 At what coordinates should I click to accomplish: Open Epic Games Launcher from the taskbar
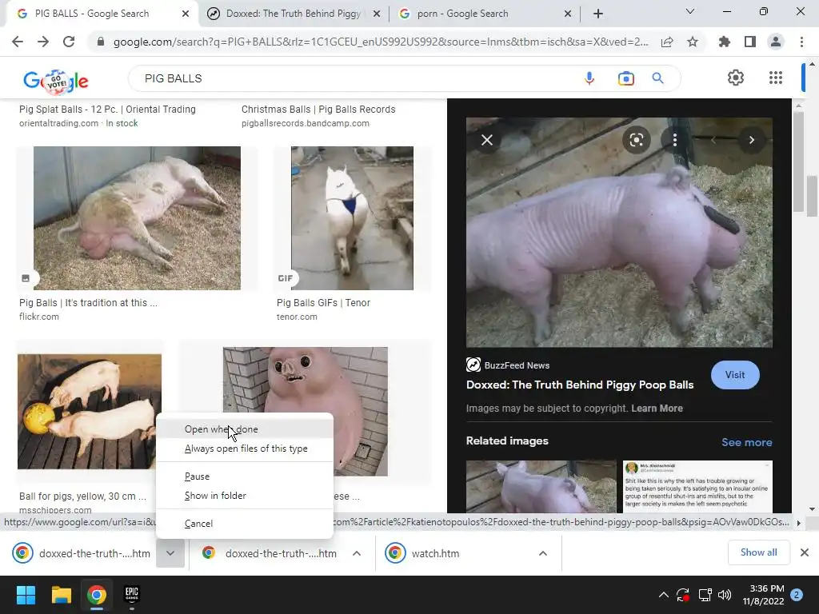point(132,595)
